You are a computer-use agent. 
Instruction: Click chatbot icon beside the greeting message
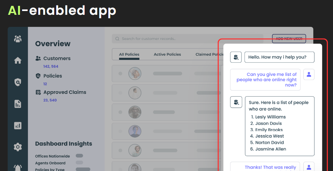[x=236, y=57]
